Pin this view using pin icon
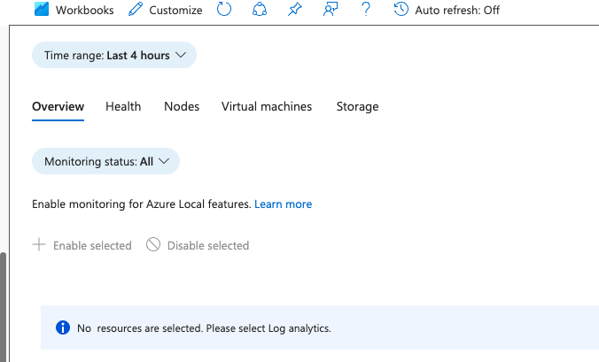599x362 pixels. point(295,10)
